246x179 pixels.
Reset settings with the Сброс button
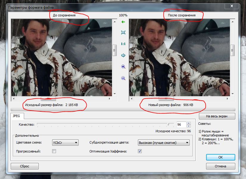click(25, 166)
